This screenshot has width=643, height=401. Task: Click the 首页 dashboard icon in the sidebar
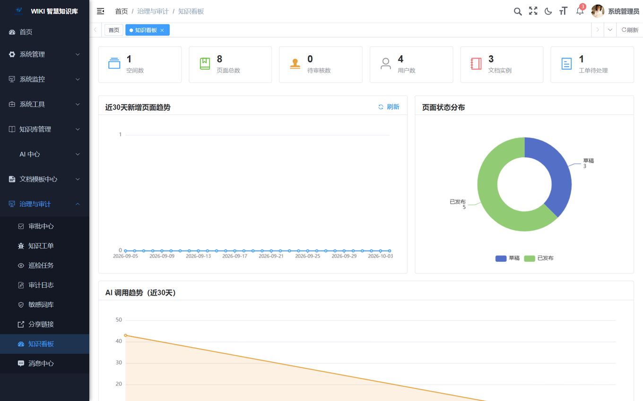12,32
